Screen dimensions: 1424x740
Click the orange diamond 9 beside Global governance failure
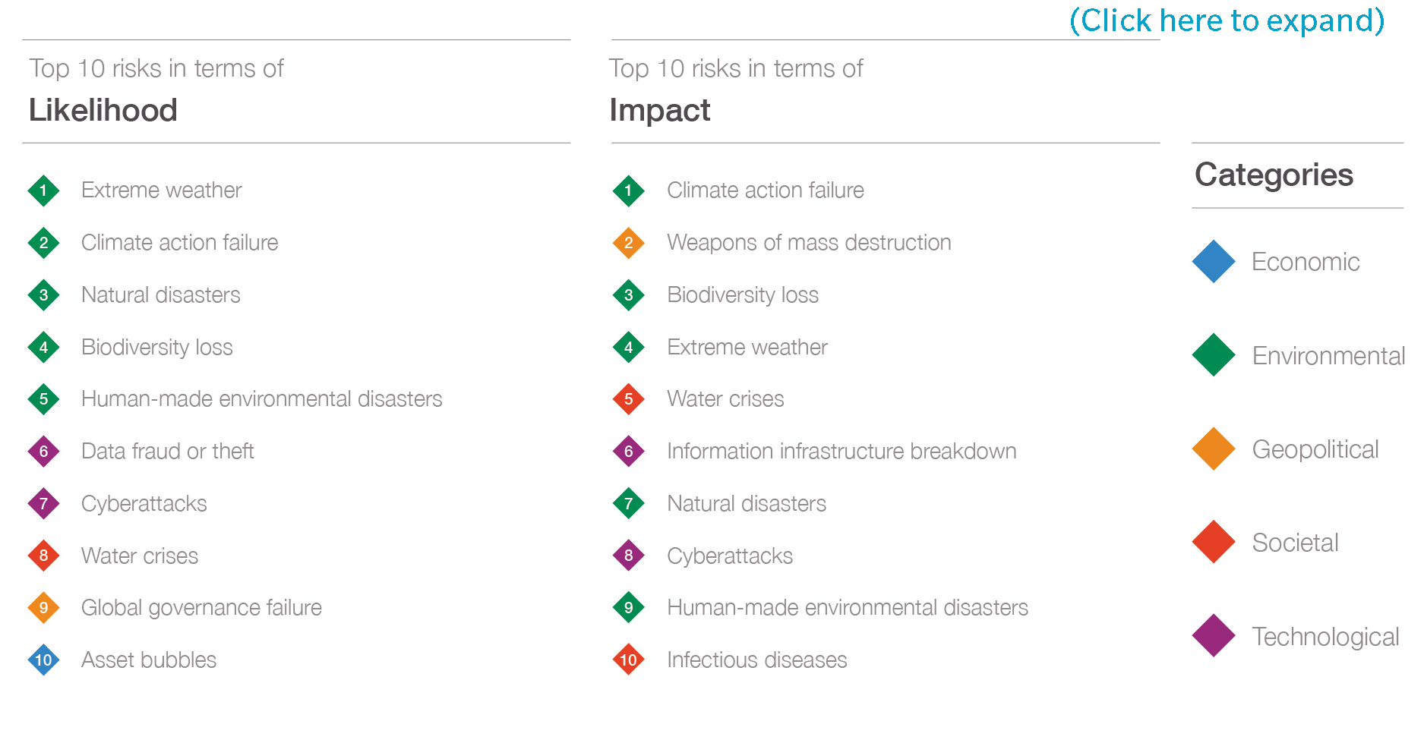click(x=43, y=608)
